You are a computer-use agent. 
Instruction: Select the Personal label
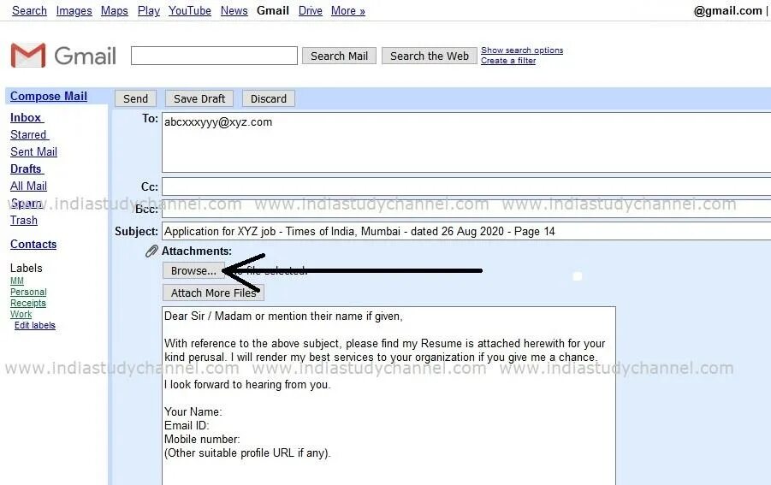(28, 292)
